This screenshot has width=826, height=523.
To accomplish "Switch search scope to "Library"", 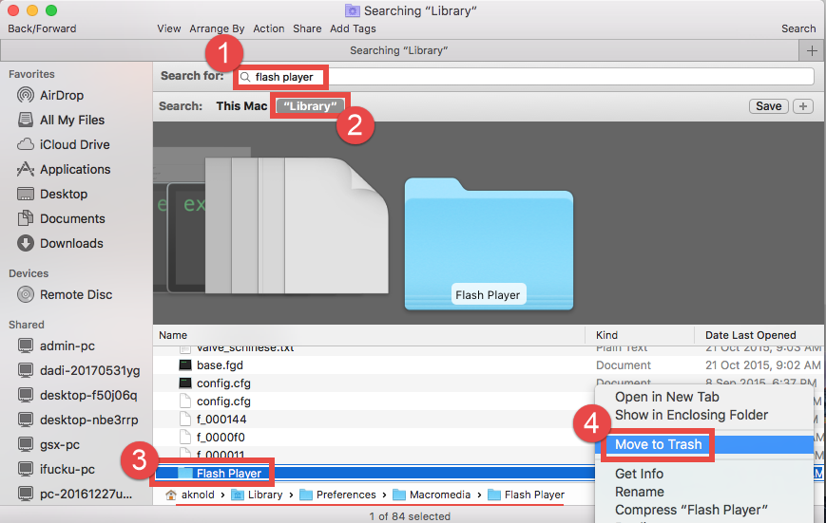I will coord(310,106).
